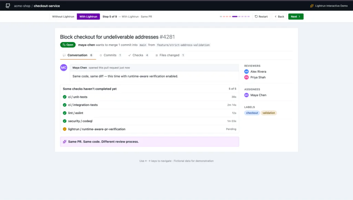
Task: Select the validation label
Action: pyautogui.click(x=269, y=113)
